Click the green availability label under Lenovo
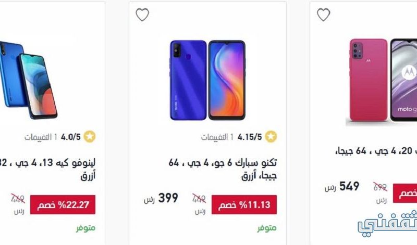This screenshot has width=417, height=245. coord(85,228)
